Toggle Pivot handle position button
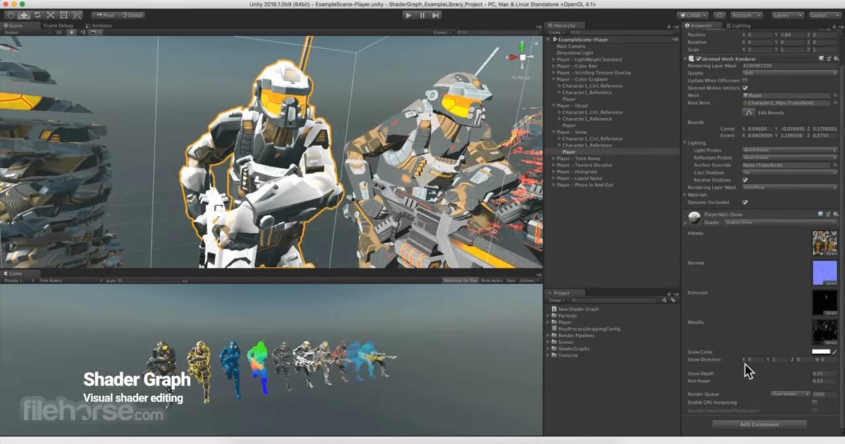 click(105, 15)
